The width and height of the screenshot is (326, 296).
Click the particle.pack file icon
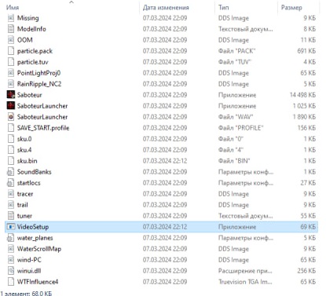click(11, 51)
